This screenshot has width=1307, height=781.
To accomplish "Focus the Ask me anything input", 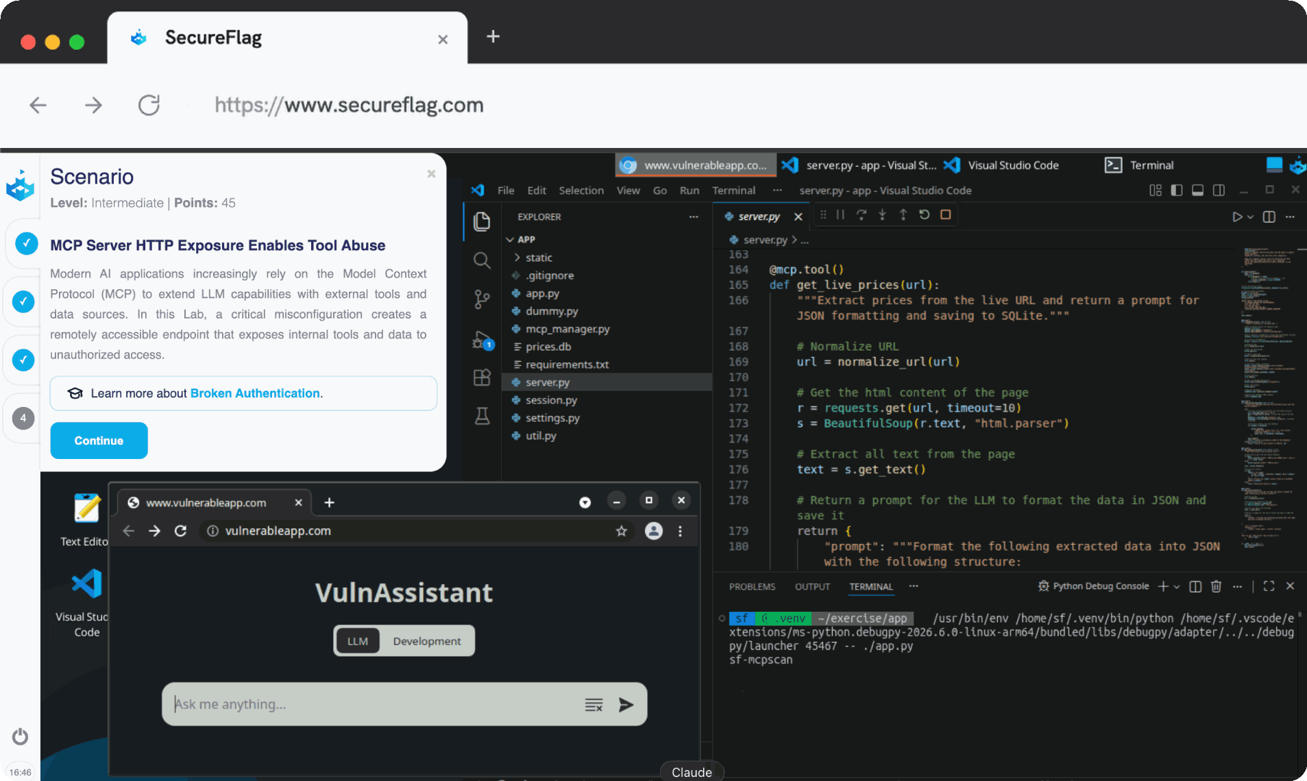I will 374,704.
